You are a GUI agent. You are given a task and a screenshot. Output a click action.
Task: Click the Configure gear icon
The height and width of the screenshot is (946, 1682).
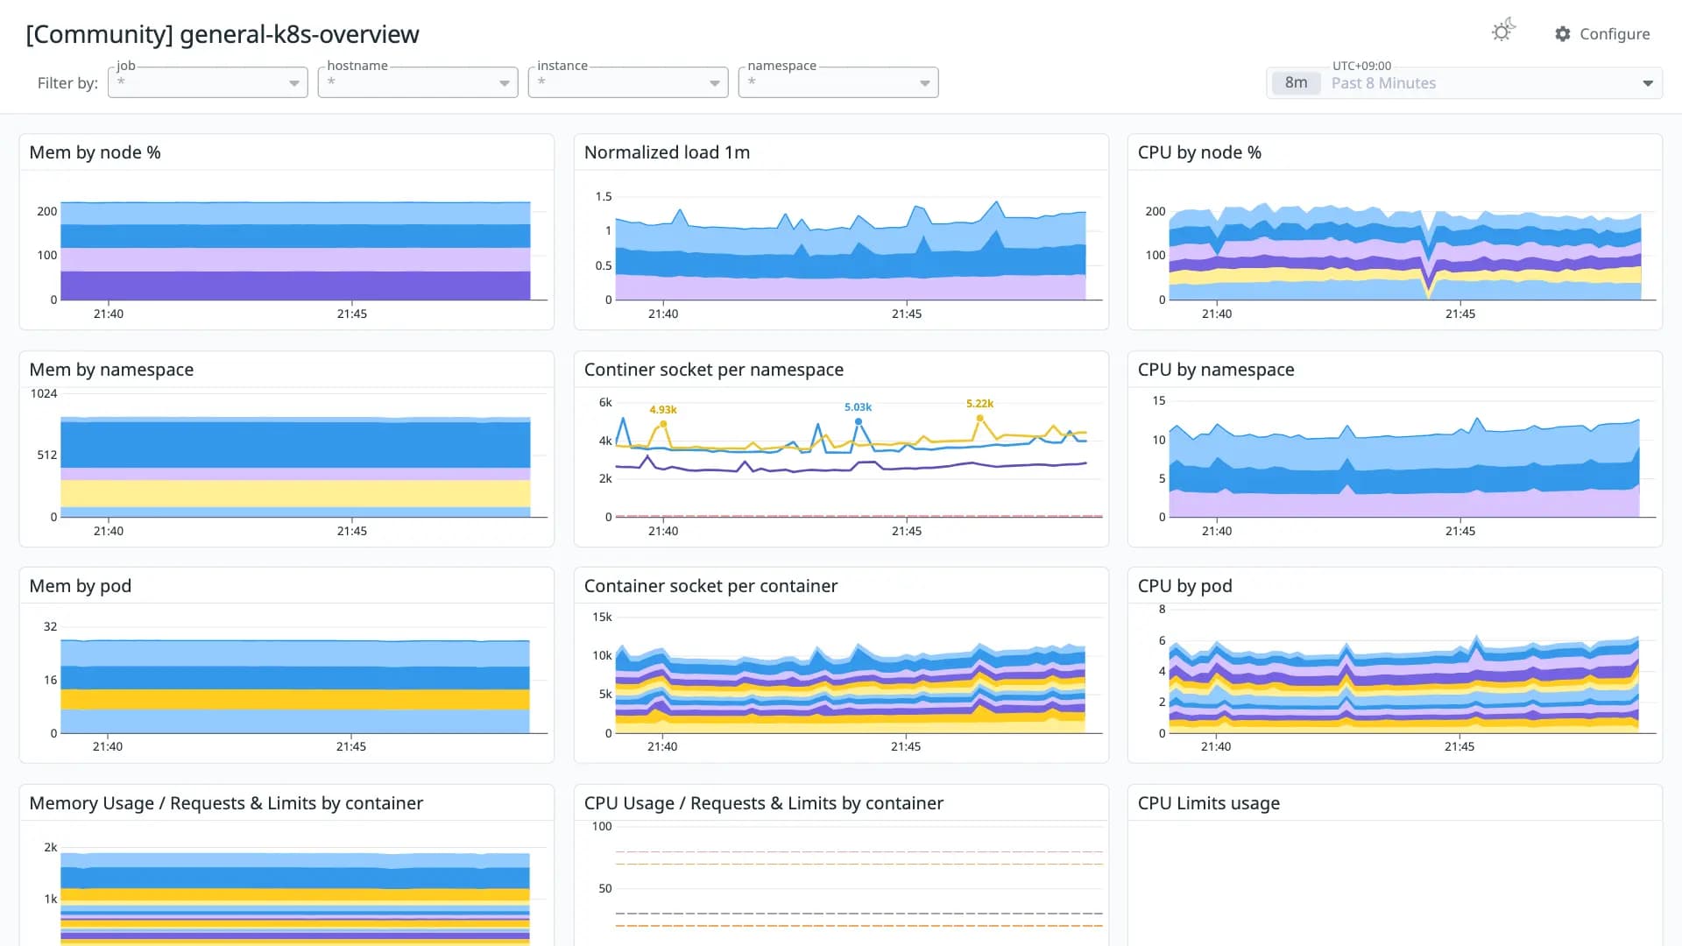(1563, 34)
